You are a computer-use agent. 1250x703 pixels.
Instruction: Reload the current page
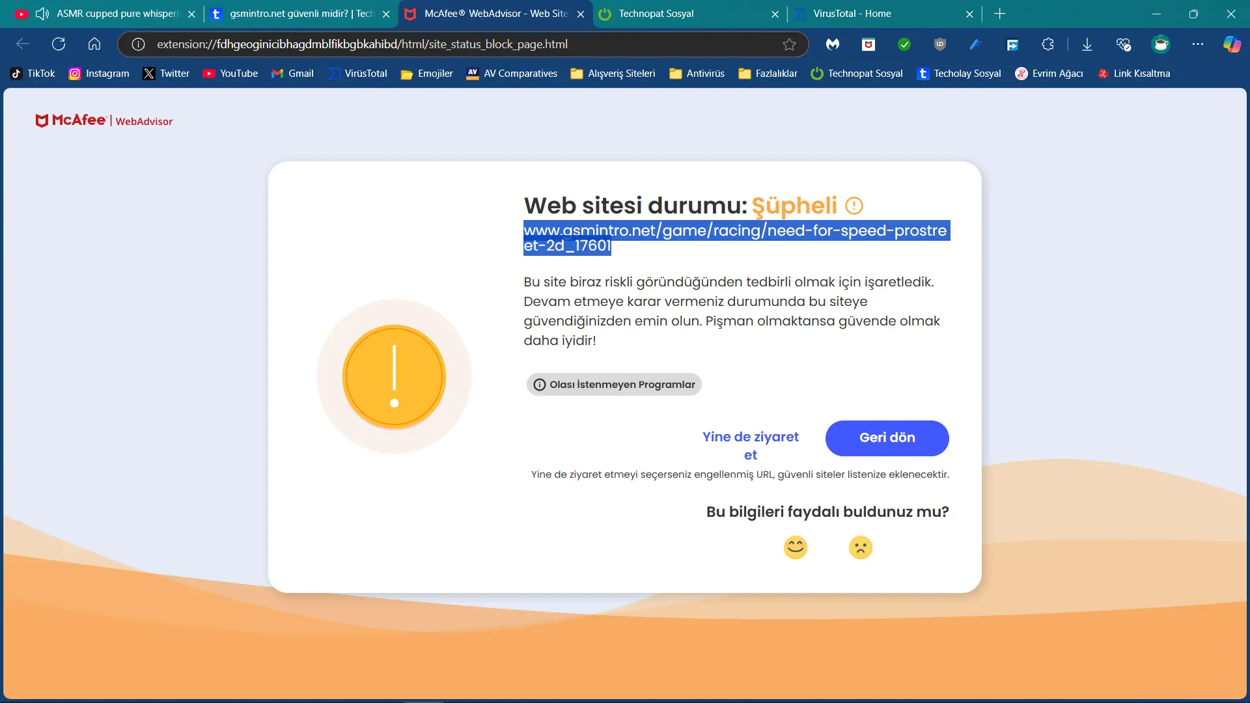point(59,44)
